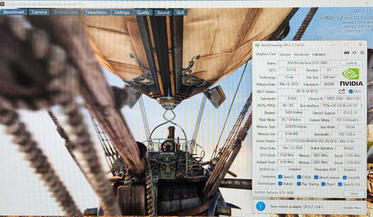The height and width of the screenshot is (217, 373).
Task: Open the Sound menu in Heaven
Action: click(163, 13)
